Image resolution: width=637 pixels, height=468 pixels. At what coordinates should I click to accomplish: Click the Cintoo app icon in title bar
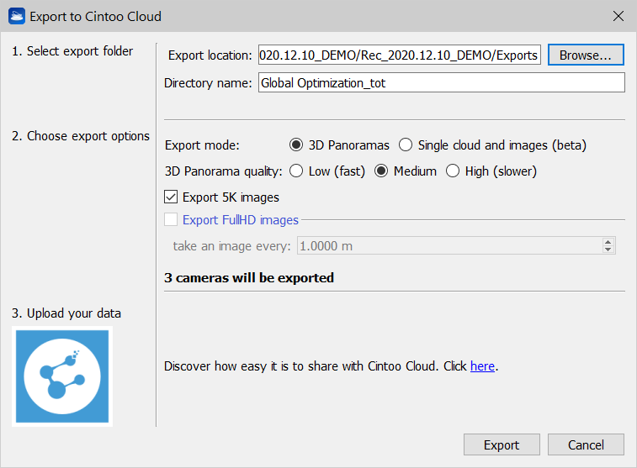16,16
